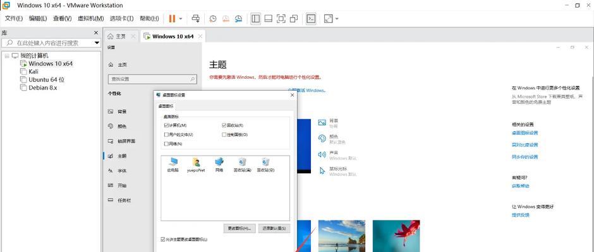The width and height of the screenshot is (594, 252).
Task: Open the 选项卡(T) menu
Action: pos(121,18)
